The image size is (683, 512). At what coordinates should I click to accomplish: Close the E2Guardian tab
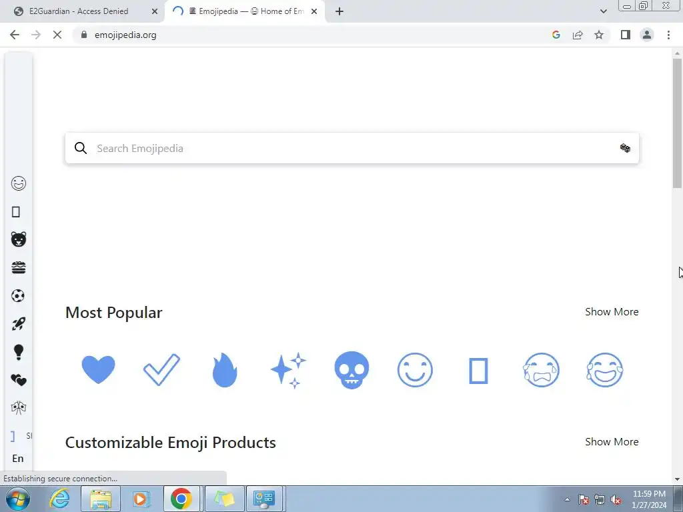click(155, 11)
